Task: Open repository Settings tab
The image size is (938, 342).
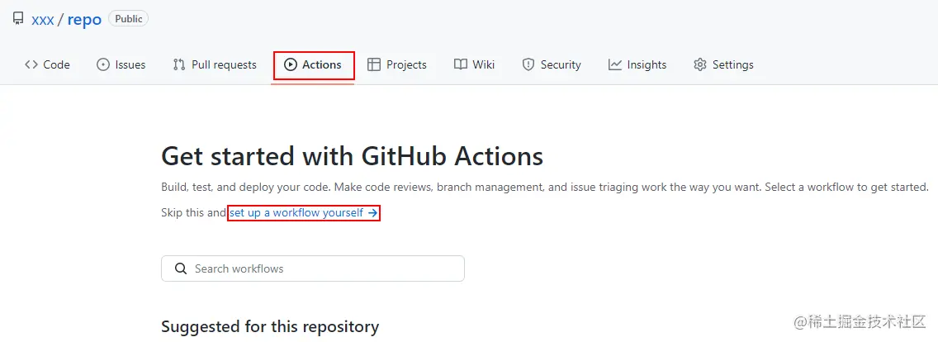Action: point(724,64)
